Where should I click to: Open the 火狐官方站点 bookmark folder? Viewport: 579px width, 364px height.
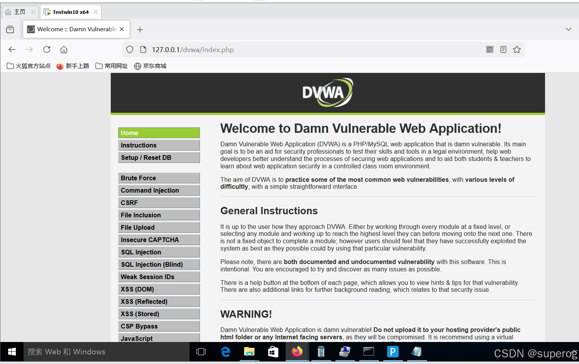[x=29, y=66]
